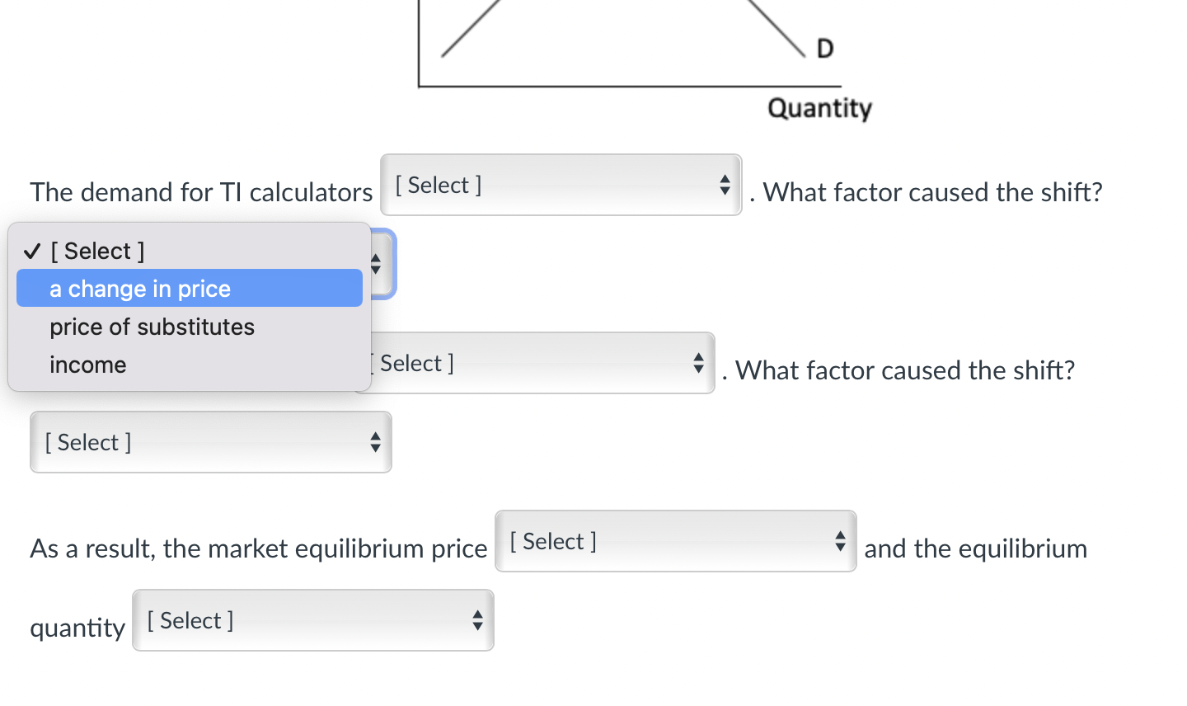Open the dropdown after "TI calculators"
This screenshot has height=706, width=1187.
coord(561,185)
